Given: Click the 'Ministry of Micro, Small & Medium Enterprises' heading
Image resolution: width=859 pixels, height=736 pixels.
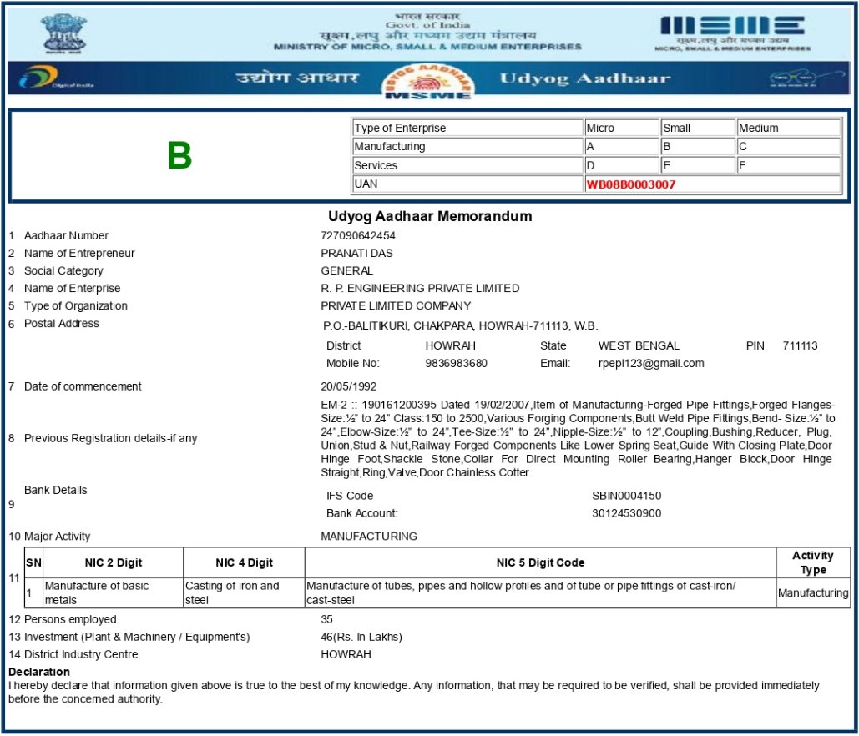Looking at the screenshot, I should [x=427, y=47].
